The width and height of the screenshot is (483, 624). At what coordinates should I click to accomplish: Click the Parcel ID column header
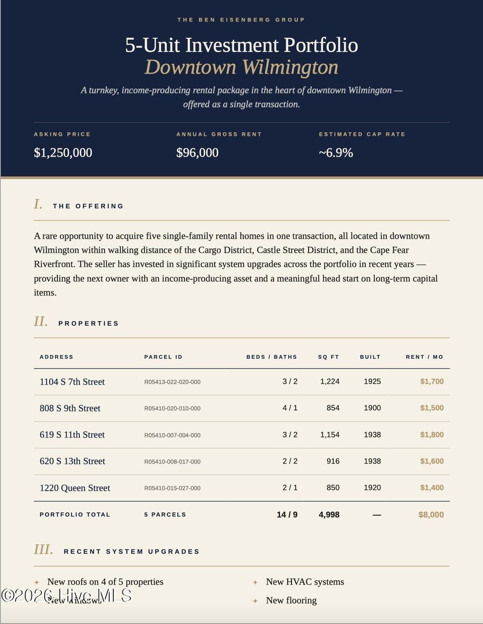pyautogui.click(x=163, y=357)
